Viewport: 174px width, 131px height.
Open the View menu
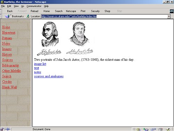tap(16, 6)
